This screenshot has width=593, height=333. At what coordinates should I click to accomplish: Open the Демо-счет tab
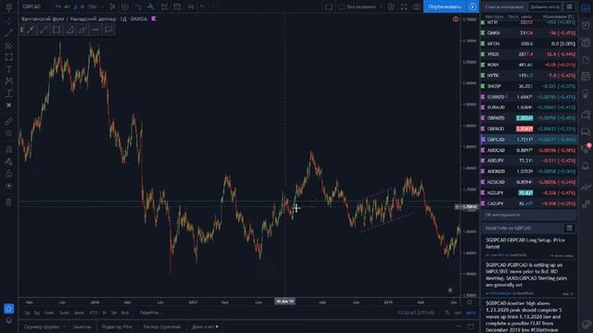[x=205, y=327]
